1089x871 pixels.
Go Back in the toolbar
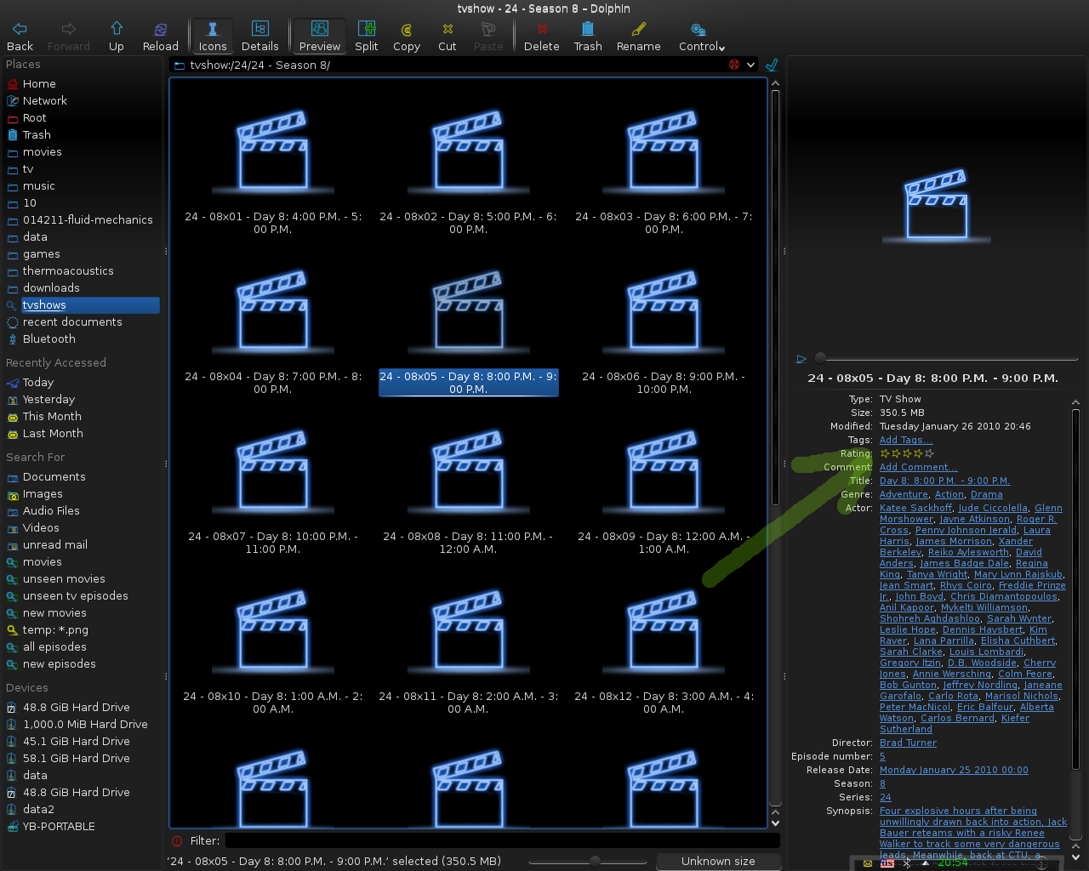click(20, 37)
